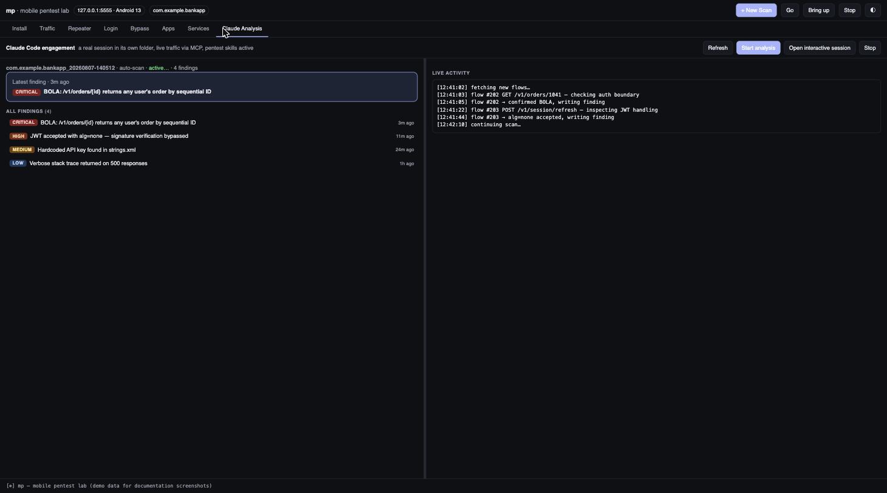Click the ALL FINDINGS (4) header
887x493 pixels.
tap(29, 111)
